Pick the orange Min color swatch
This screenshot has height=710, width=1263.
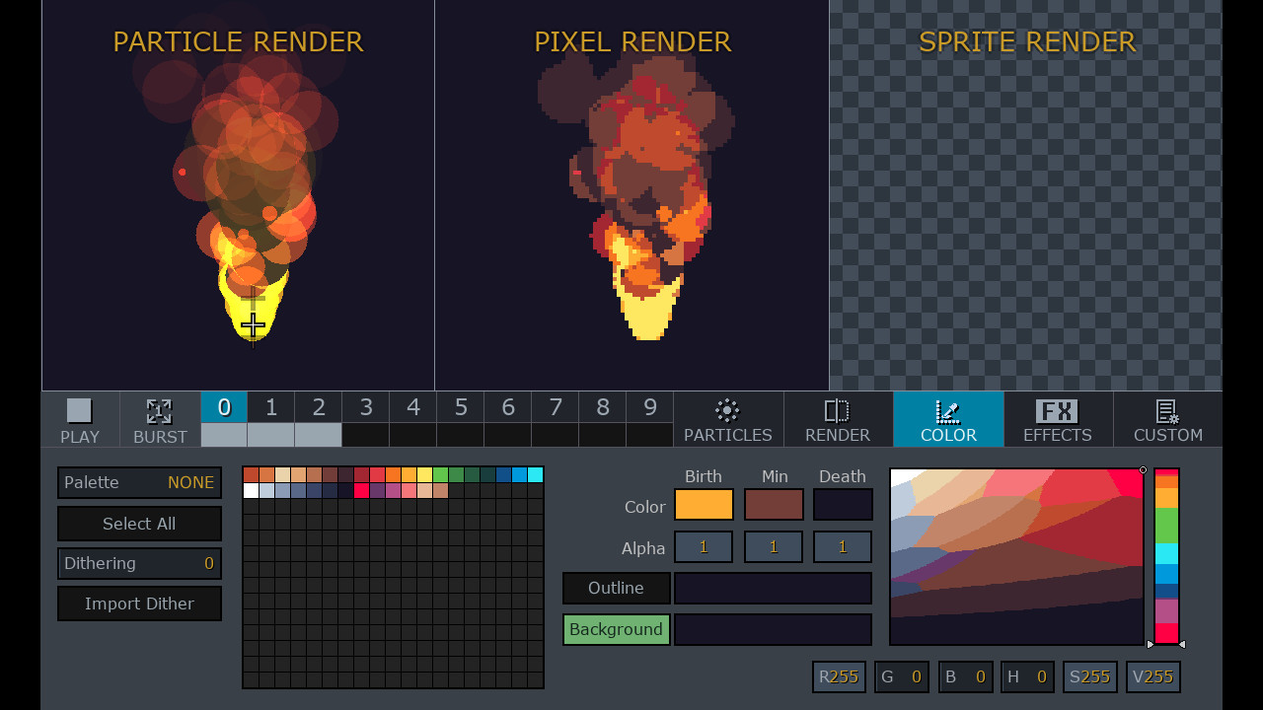[774, 504]
